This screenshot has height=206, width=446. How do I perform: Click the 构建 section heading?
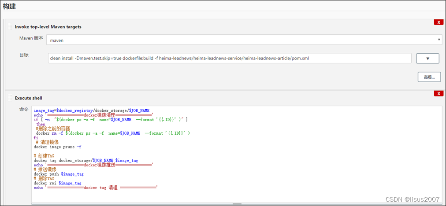click(x=9, y=7)
